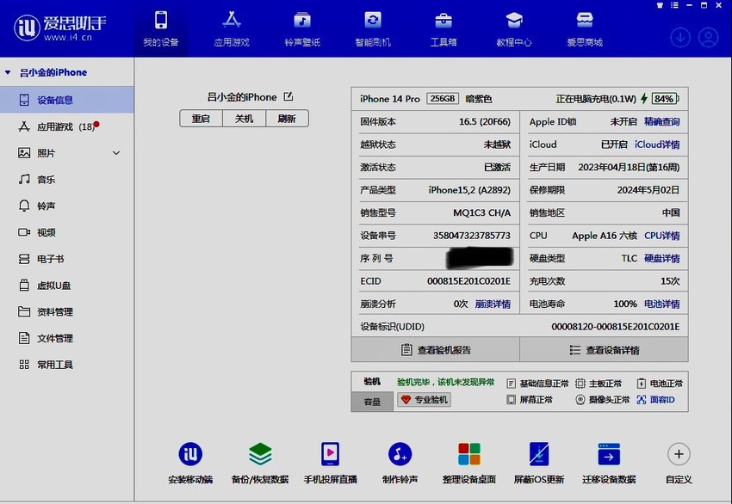Viewport: 732px width, 504px height.
Task: Open 铃声 in sidebar
Action: click(67, 206)
